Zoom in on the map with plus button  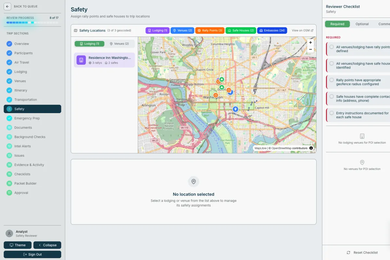pos(310,43)
